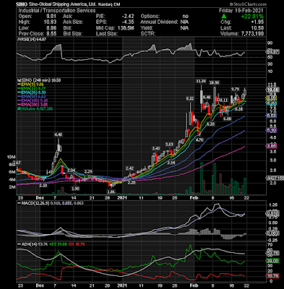Click the Chg value +1.95
284x289 pixels.
coord(257,22)
